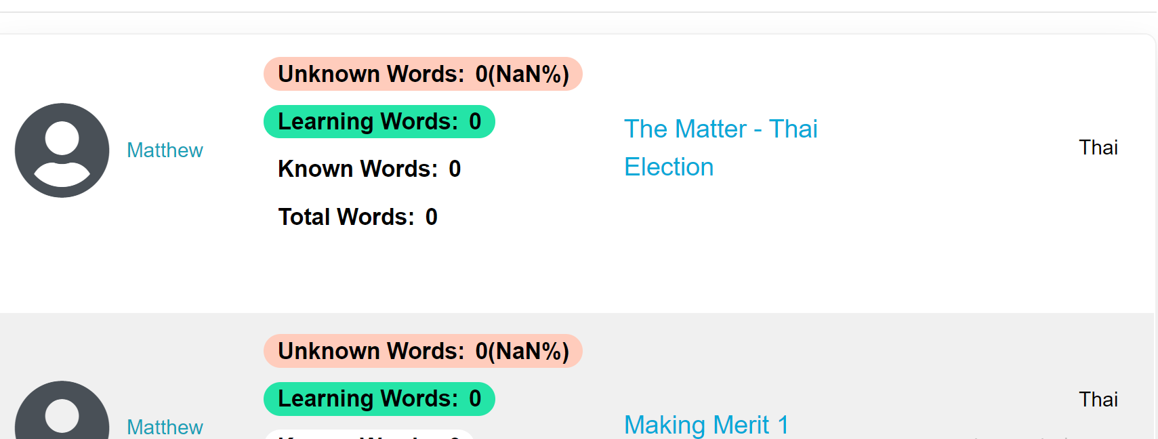
Task: Click the Thai language label, Making Merit row
Action: pos(1098,400)
